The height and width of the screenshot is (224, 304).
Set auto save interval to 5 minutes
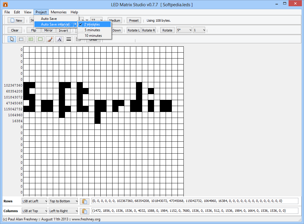point(94,30)
